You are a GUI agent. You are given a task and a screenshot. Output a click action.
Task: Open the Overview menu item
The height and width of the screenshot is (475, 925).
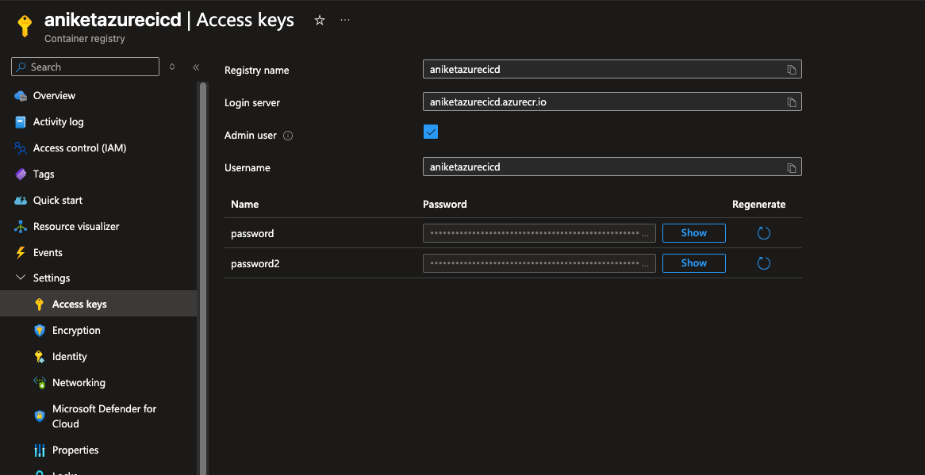pos(54,96)
